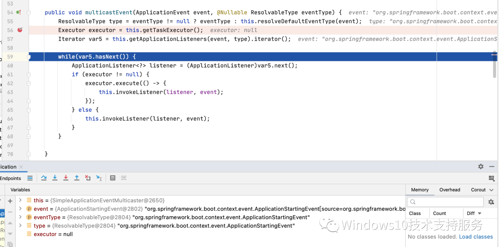Sort by the Count column header

[x=439, y=213]
